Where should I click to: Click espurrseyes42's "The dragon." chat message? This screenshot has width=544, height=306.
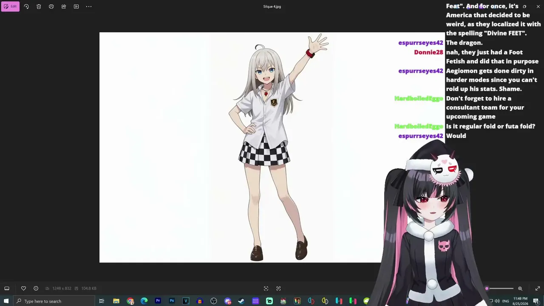coord(464,43)
